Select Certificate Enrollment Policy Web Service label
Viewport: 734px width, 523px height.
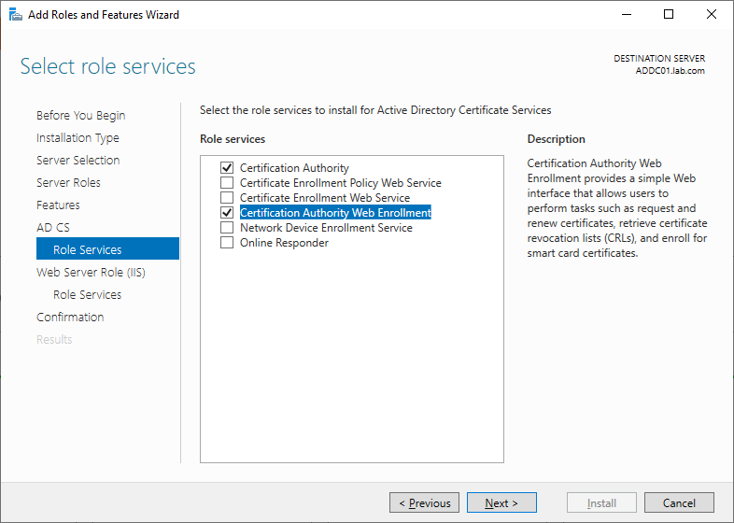click(x=341, y=183)
